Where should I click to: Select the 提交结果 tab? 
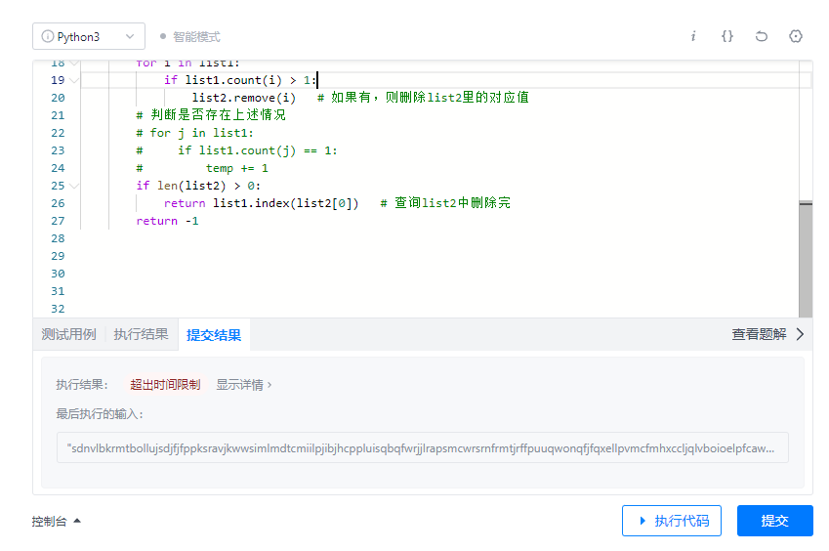tap(214, 335)
